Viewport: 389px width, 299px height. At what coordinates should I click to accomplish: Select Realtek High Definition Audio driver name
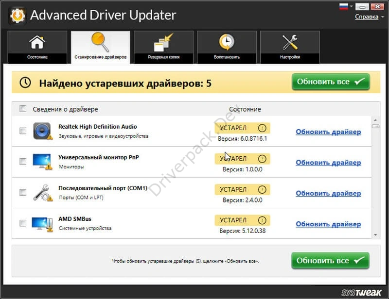pos(98,127)
